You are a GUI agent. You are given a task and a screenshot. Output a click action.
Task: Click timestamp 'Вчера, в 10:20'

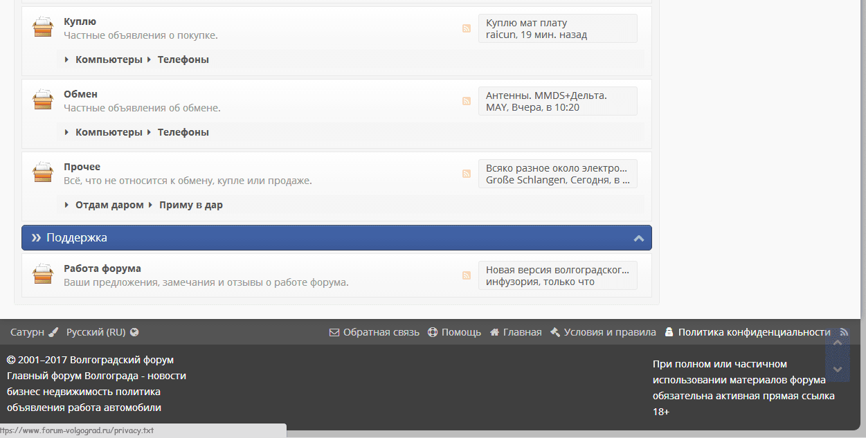(545, 107)
